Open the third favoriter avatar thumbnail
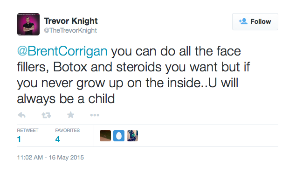This screenshot has width=296, height=174. (132, 136)
